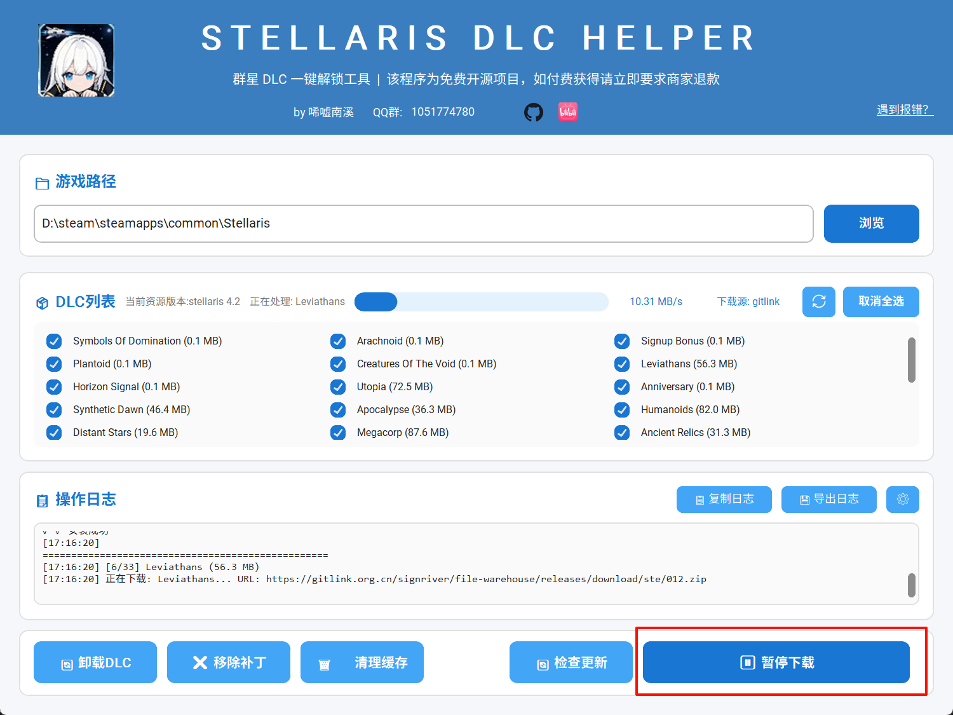Image resolution: width=953 pixels, height=715 pixels.
Task: Toggle the Anniversary DLC checkbox
Action: (622, 387)
